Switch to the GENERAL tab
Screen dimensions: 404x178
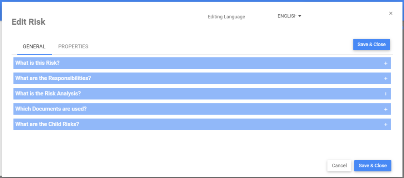click(x=34, y=47)
